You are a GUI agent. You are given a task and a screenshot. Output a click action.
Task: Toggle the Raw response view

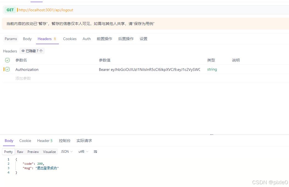point(20,151)
